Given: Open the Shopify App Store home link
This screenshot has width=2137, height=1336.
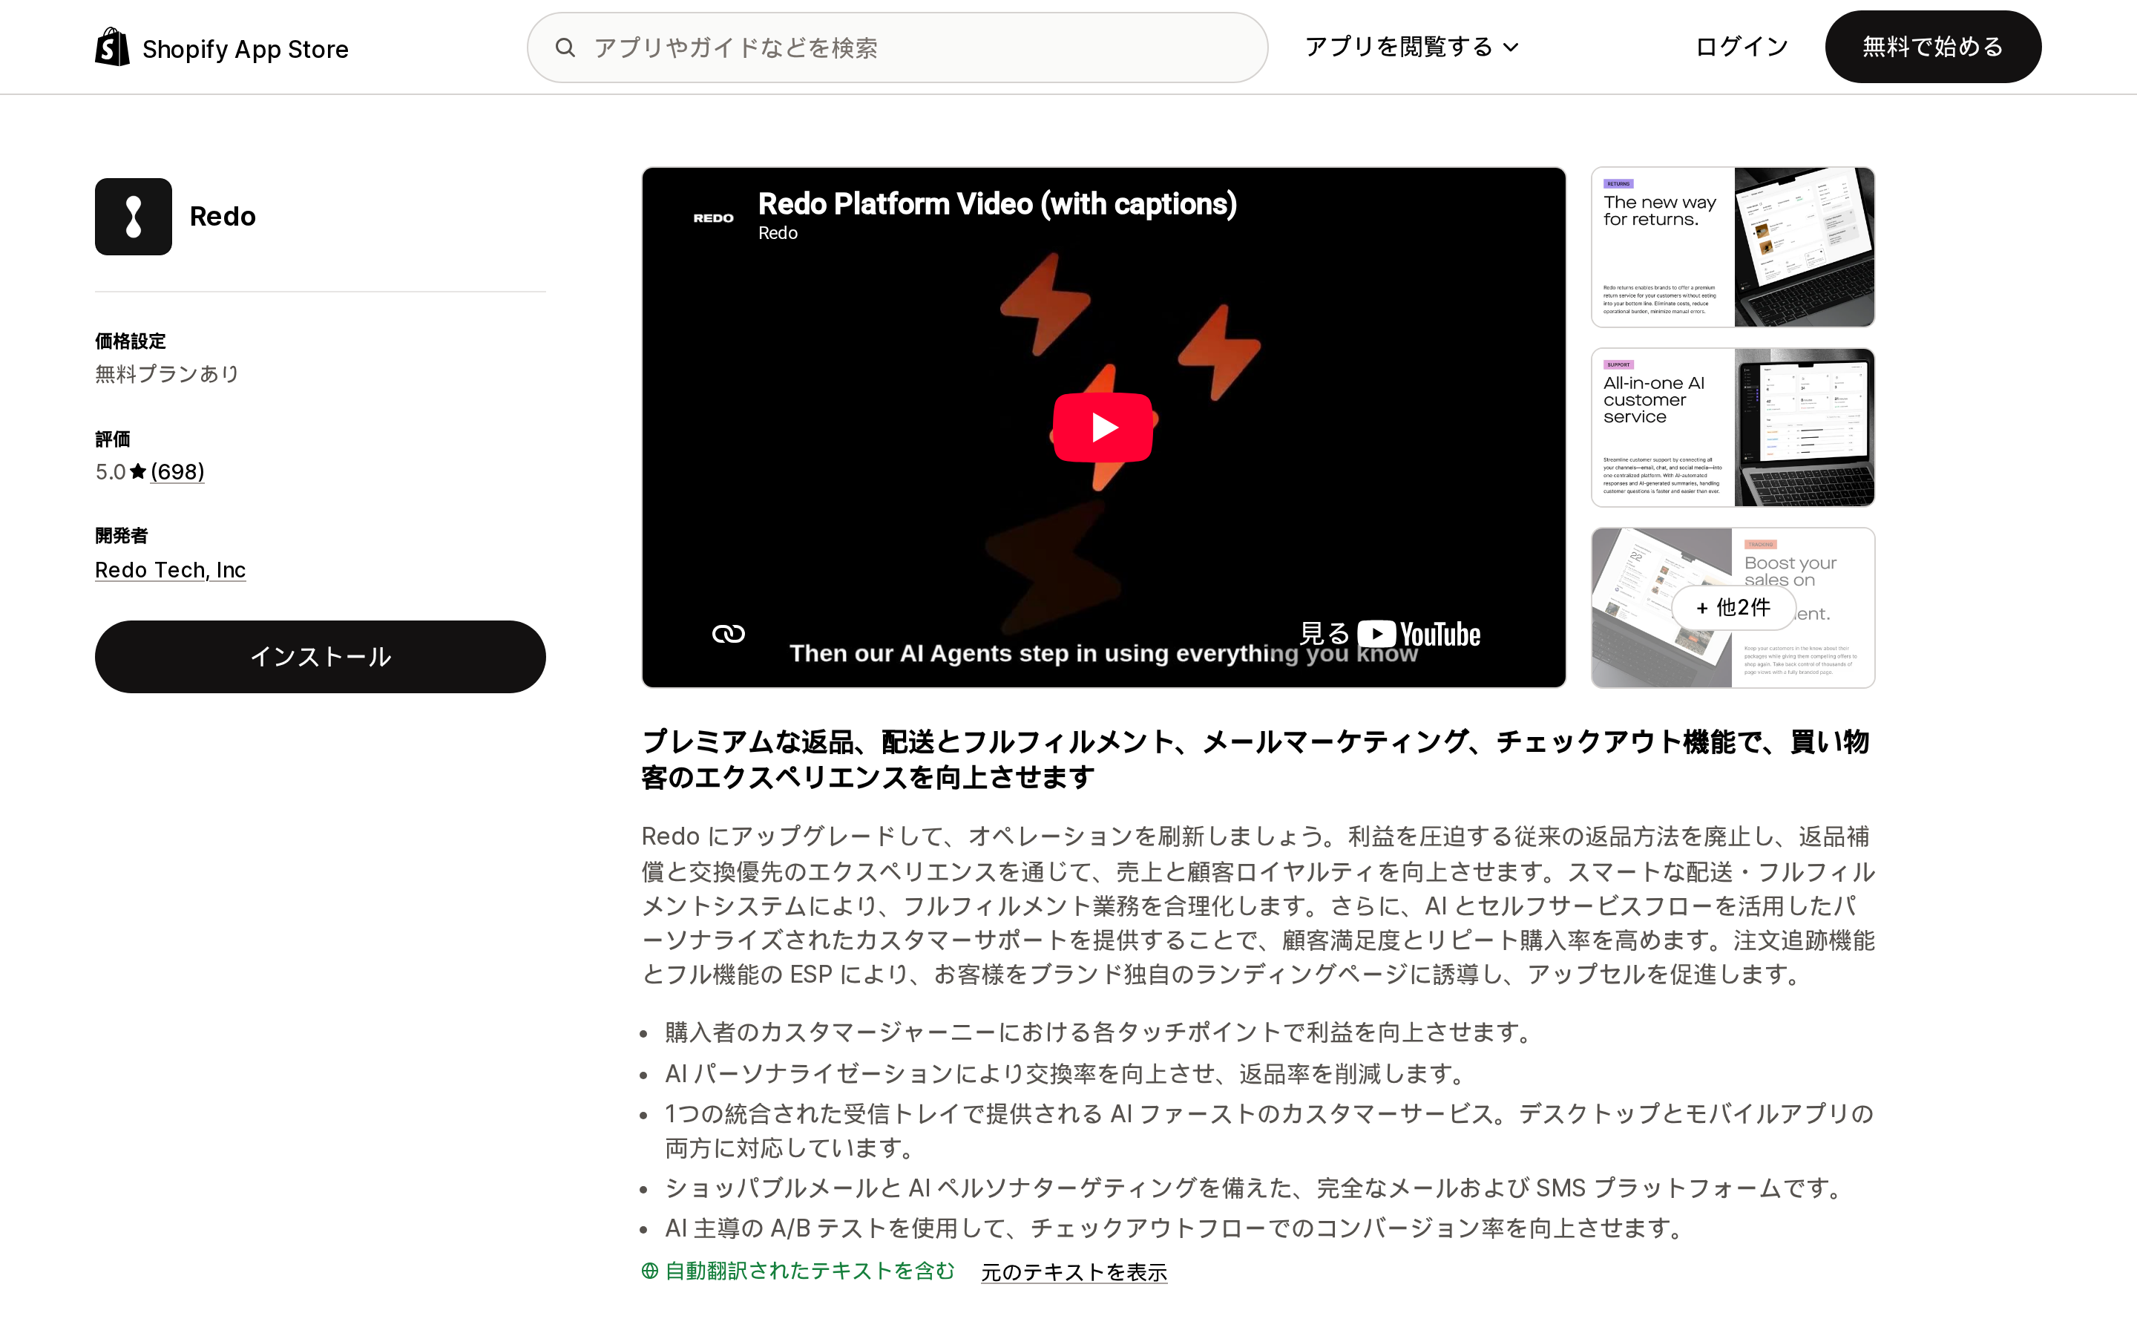Looking at the screenshot, I should pos(222,48).
